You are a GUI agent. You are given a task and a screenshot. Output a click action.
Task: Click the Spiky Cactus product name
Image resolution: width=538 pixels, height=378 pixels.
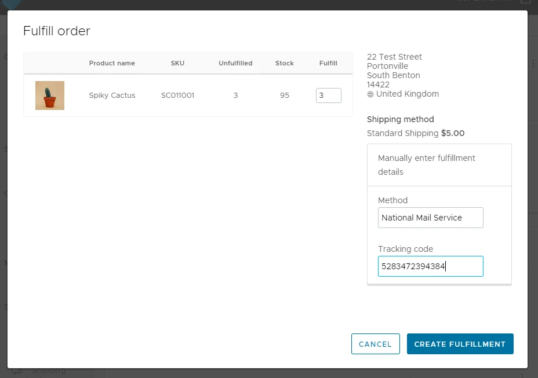(x=112, y=96)
